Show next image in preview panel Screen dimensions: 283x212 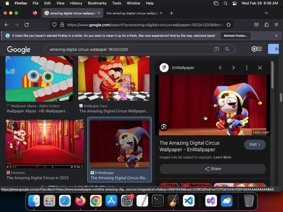pos(233,68)
